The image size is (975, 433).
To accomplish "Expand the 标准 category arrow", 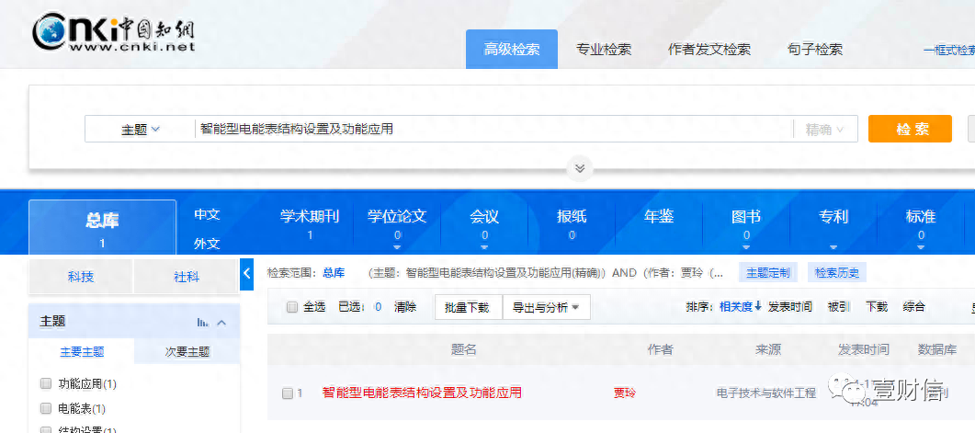I will 921,247.
